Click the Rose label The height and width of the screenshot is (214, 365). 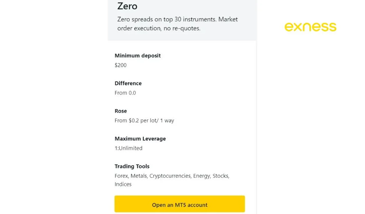click(x=120, y=111)
